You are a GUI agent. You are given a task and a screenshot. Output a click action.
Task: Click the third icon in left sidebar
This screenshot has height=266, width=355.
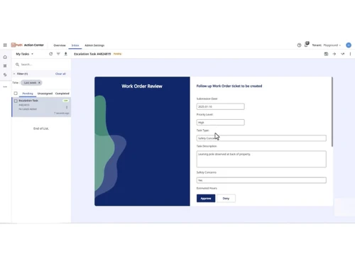[x=5, y=74]
